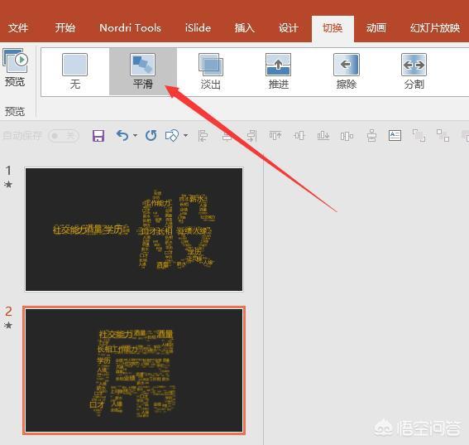Click the Align Top icon
This screenshot has width=469, height=445.
tap(275, 136)
